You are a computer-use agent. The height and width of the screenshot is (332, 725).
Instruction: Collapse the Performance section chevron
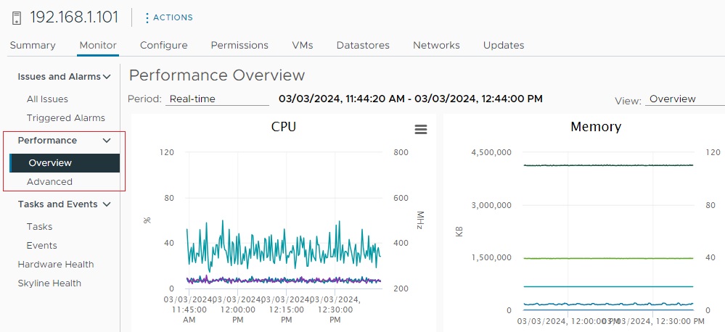tap(107, 141)
